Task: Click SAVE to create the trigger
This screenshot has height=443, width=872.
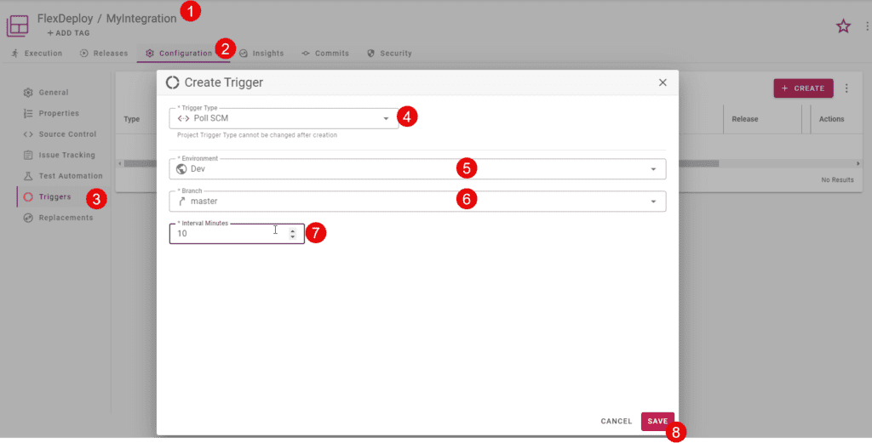Action: pos(657,422)
